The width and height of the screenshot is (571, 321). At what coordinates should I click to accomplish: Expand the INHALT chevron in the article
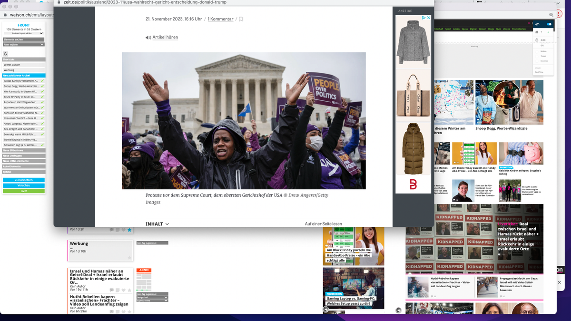coord(167,224)
